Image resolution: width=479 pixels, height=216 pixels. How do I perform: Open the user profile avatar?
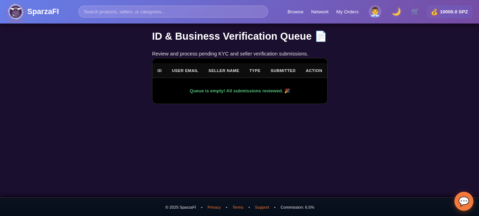pos(375,12)
